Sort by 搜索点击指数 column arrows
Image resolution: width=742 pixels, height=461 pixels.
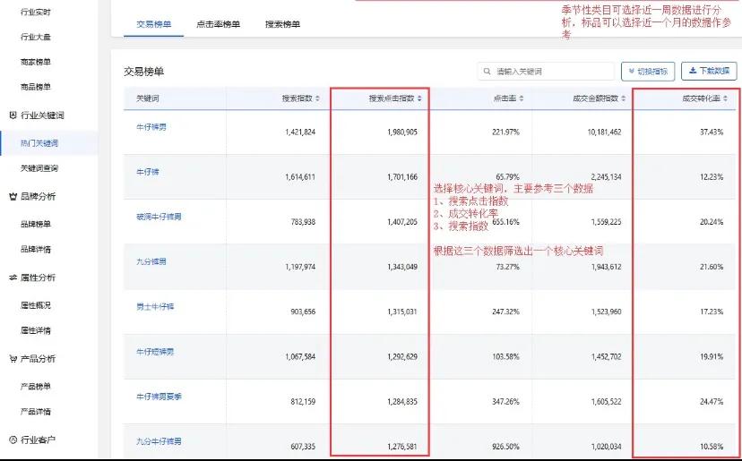419,98
